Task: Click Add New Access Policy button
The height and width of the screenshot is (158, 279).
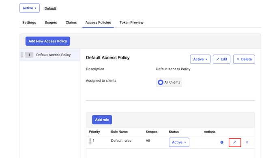Action: tap(48, 41)
